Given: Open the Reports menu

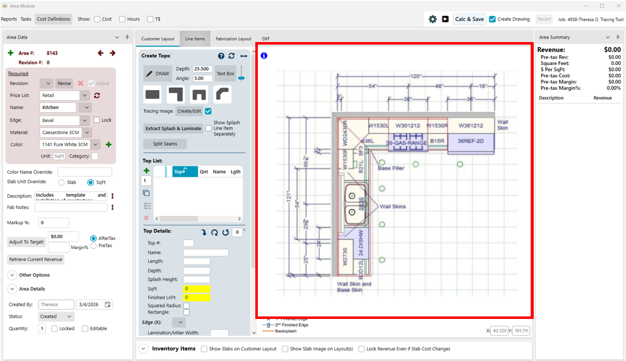Looking at the screenshot, I should coord(9,19).
